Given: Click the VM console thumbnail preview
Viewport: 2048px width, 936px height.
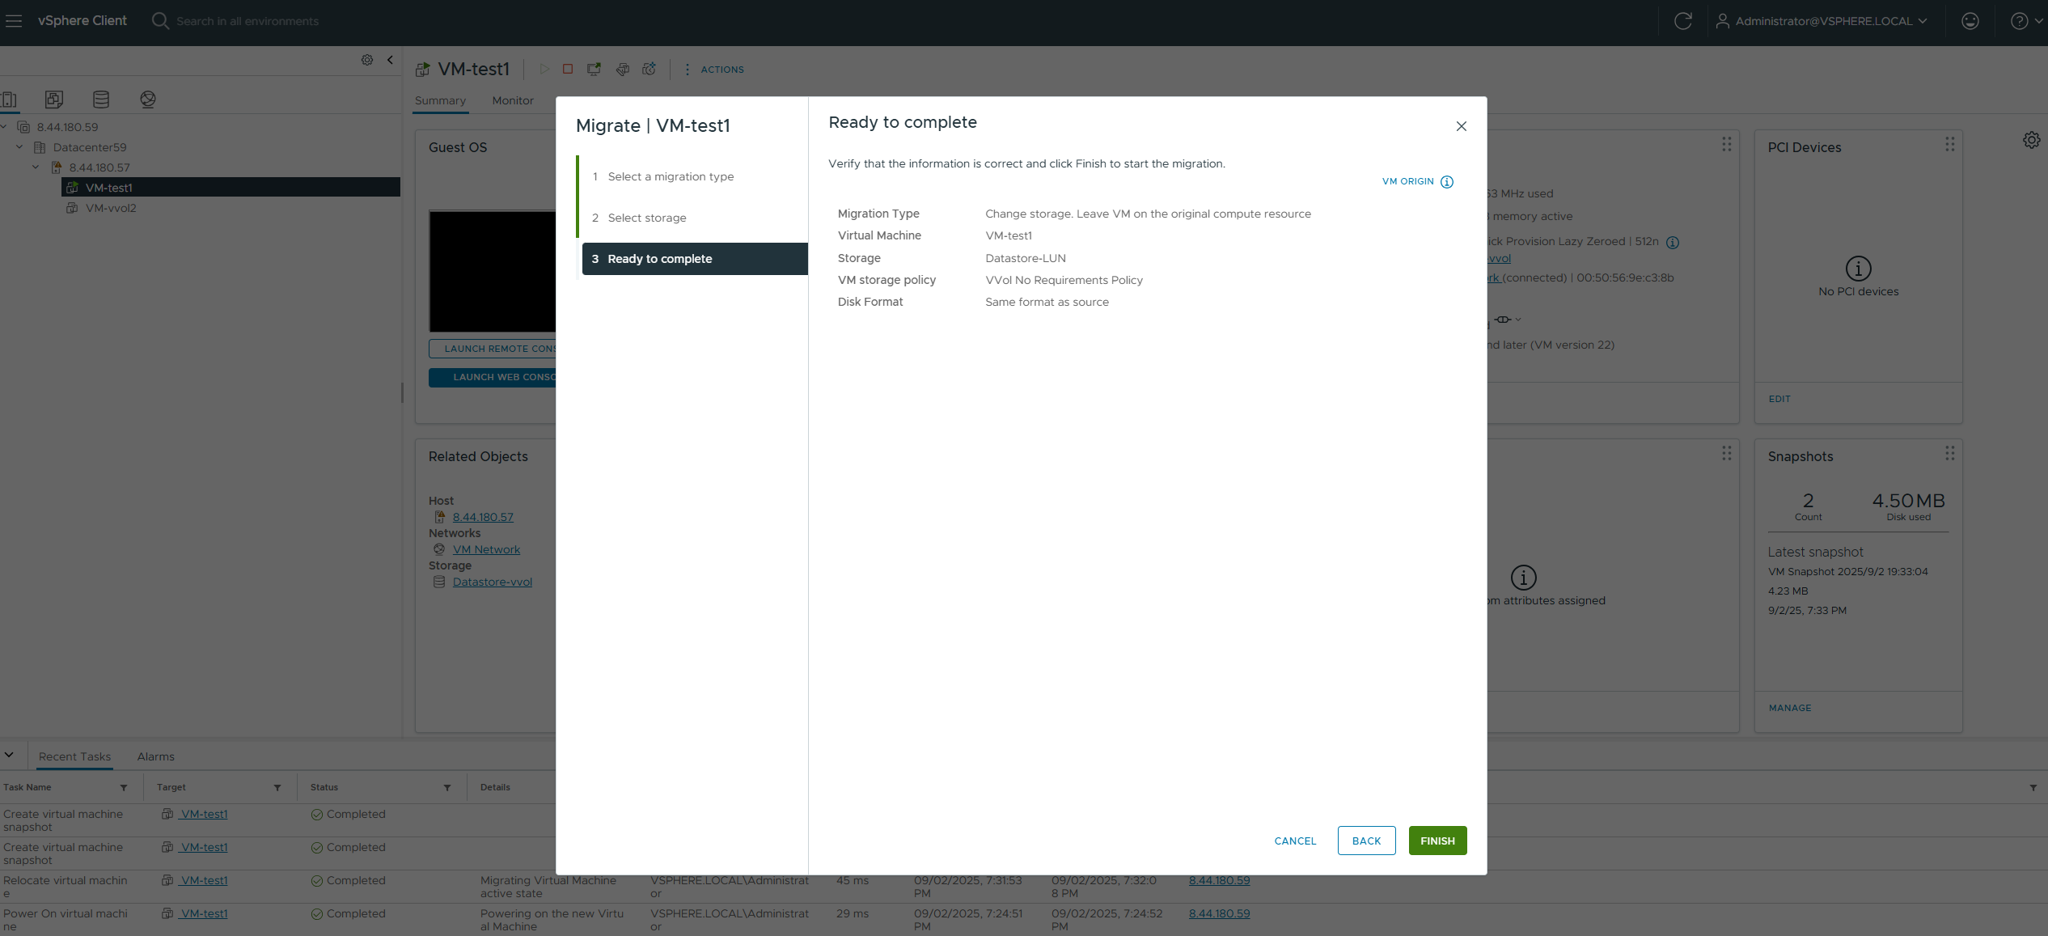Looking at the screenshot, I should (493, 271).
